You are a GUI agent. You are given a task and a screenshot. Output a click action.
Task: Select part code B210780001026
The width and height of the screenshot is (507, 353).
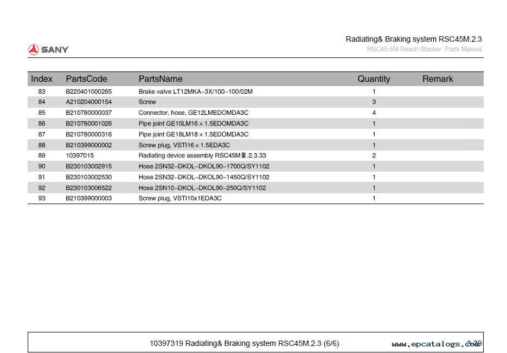88,123
